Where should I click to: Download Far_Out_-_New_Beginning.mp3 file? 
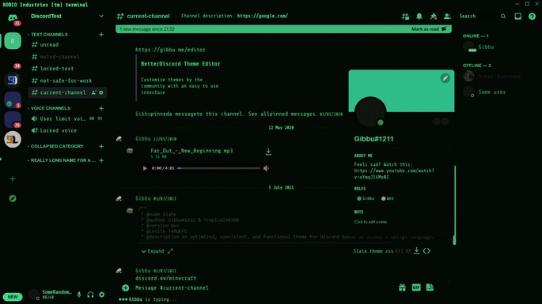coord(268,152)
